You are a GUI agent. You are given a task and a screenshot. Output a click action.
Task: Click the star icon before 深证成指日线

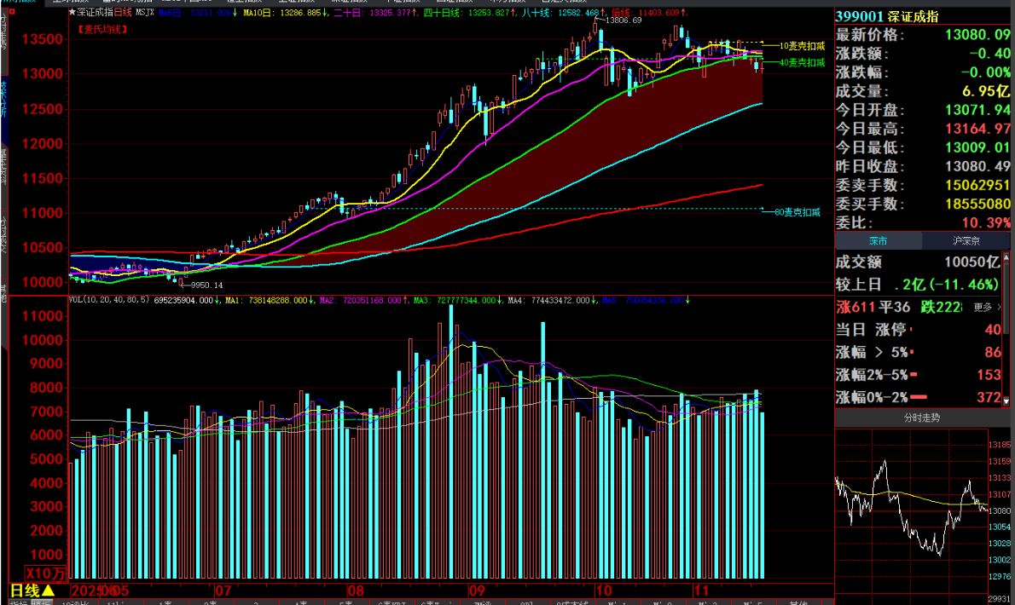[72, 12]
